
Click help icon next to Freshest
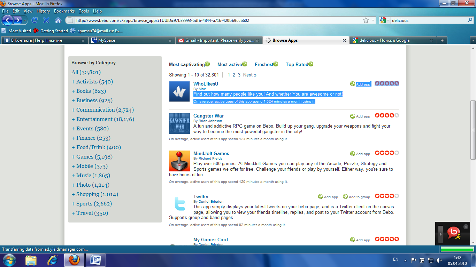click(x=276, y=64)
